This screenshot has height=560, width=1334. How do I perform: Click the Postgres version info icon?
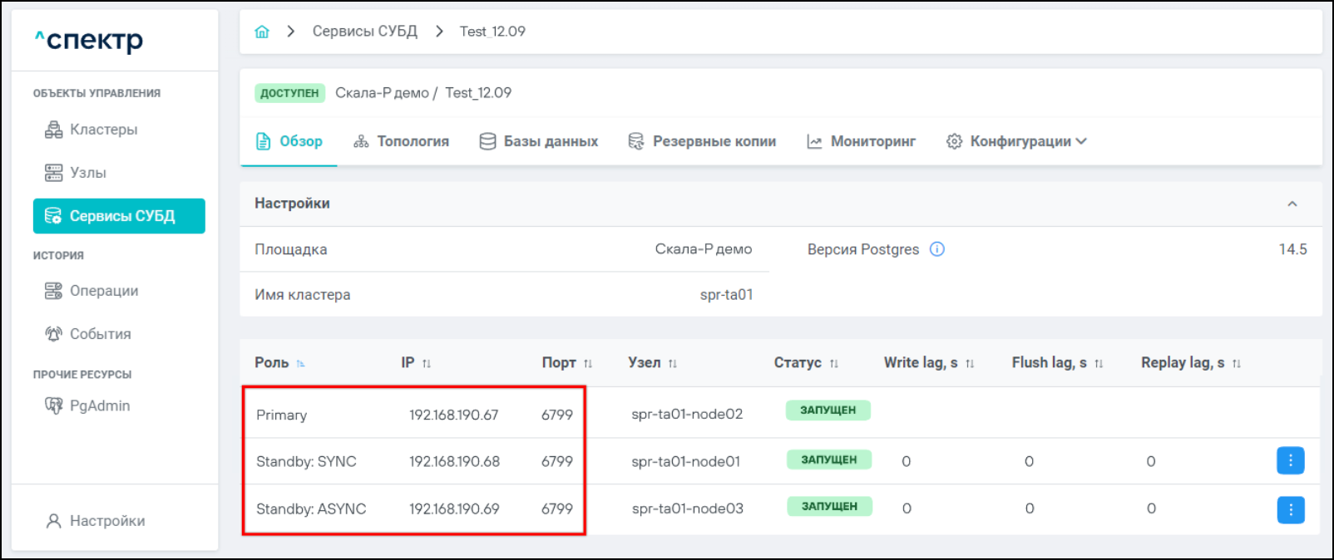936,249
